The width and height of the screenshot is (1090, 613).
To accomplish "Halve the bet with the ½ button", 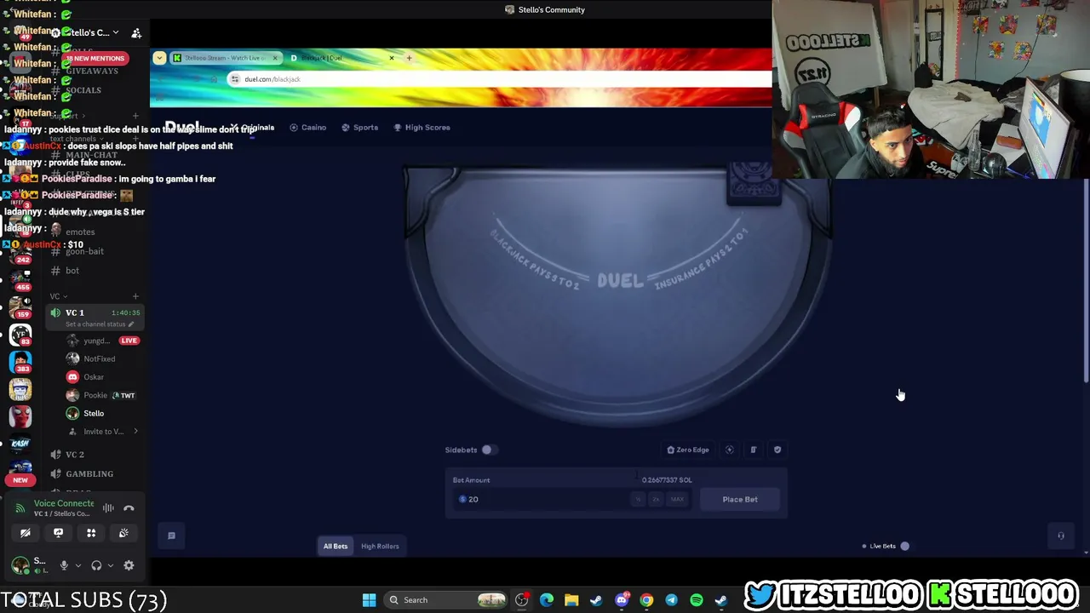I will coord(638,499).
